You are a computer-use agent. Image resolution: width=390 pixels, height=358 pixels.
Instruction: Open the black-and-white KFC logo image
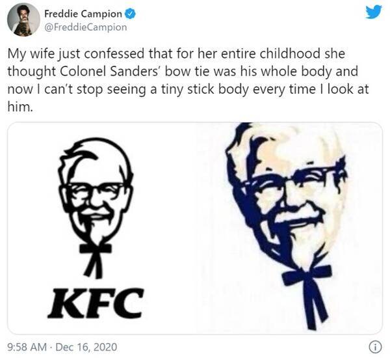pos(97,228)
